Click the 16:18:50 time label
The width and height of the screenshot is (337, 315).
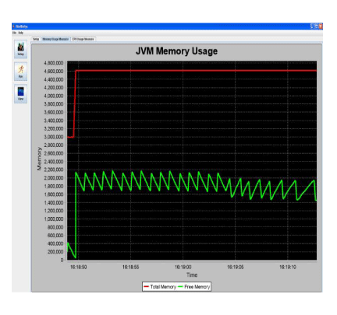[79, 267]
